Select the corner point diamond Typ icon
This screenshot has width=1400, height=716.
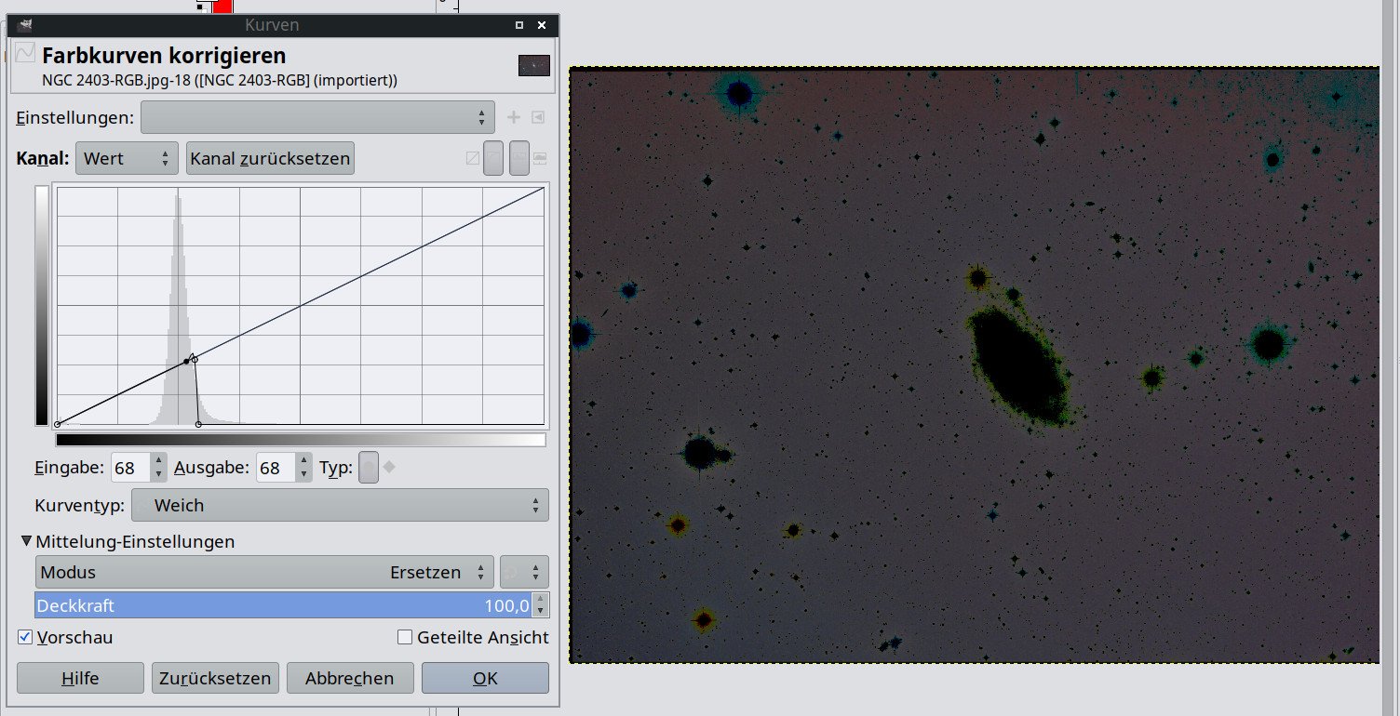(x=389, y=468)
